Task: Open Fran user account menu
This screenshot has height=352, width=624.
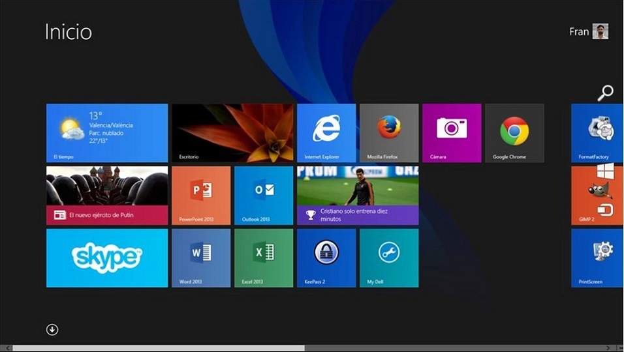Action: [x=589, y=31]
